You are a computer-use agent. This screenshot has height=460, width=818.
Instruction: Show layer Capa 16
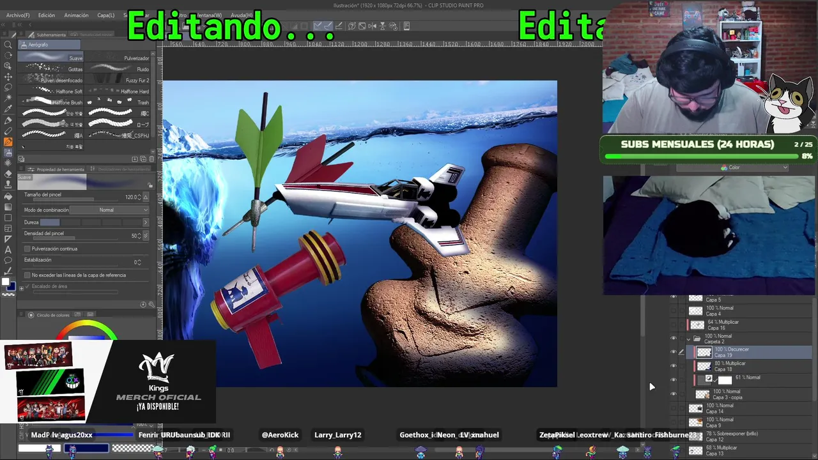click(673, 325)
